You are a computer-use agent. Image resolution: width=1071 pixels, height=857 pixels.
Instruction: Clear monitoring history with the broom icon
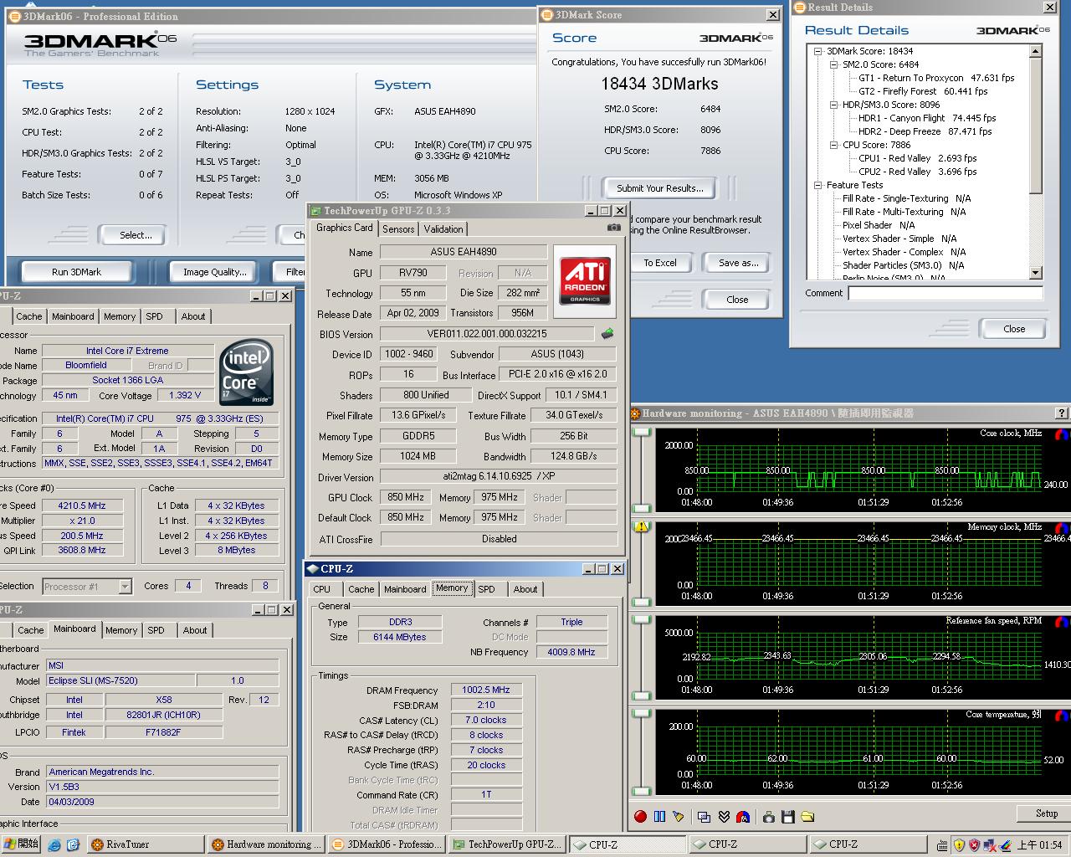click(x=678, y=816)
